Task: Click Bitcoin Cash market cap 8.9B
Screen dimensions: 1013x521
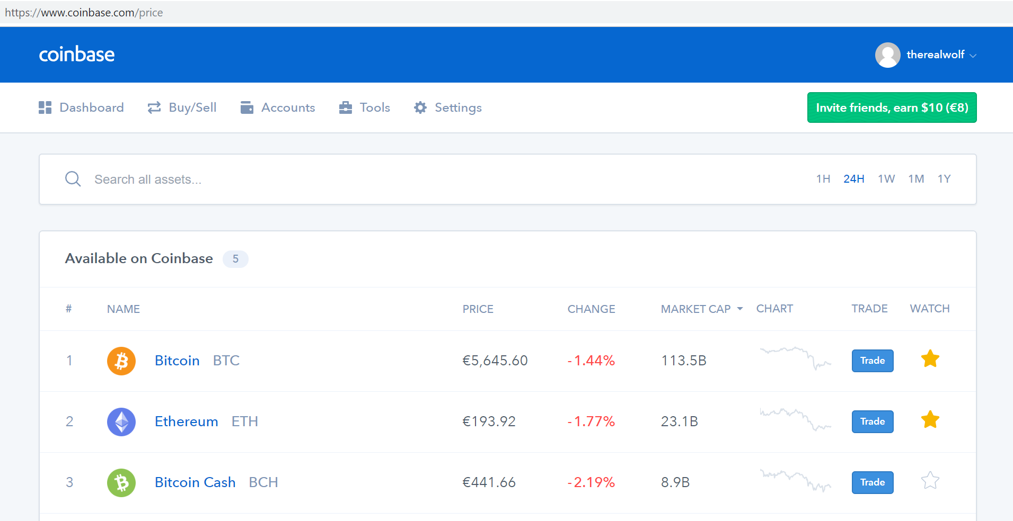Action: pyautogui.click(x=675, y=482)
